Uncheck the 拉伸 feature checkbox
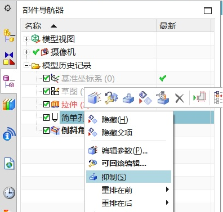Viewport: 223px width, 212px height. pos(46,105)
